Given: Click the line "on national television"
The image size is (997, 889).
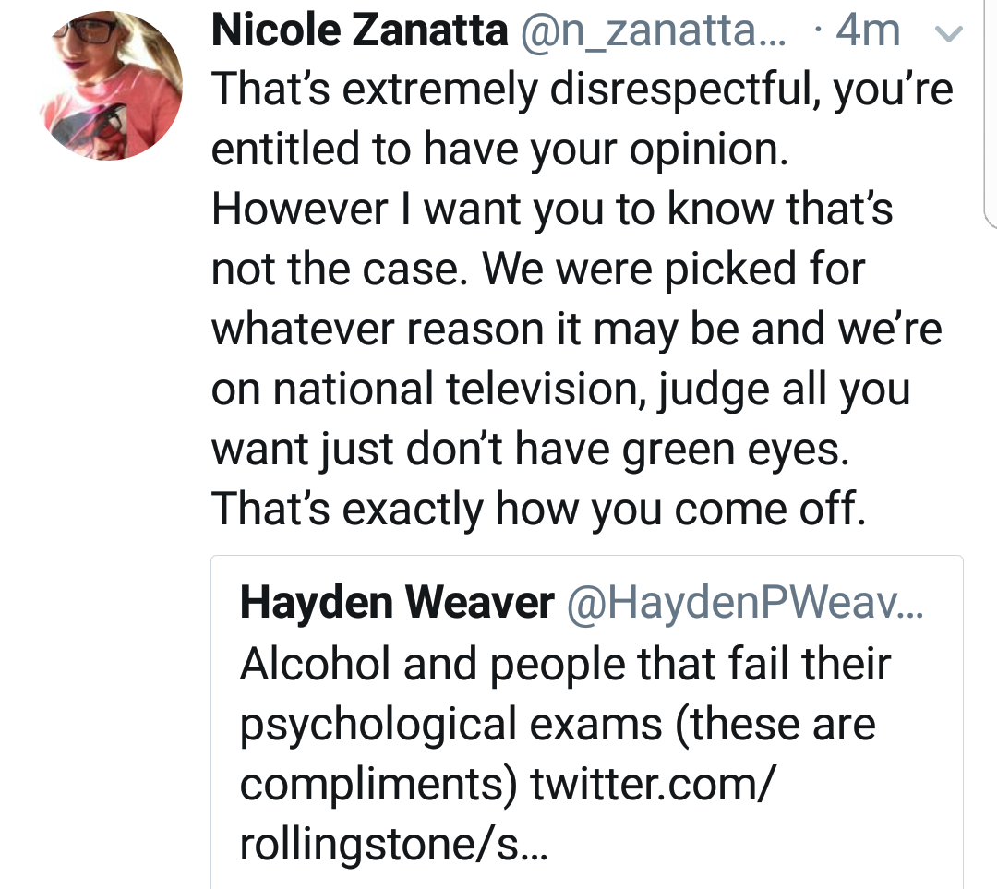Looking at the screenshot, I should click(425, 390).
